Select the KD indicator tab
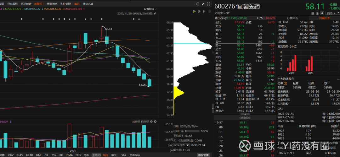 [61, 155]
